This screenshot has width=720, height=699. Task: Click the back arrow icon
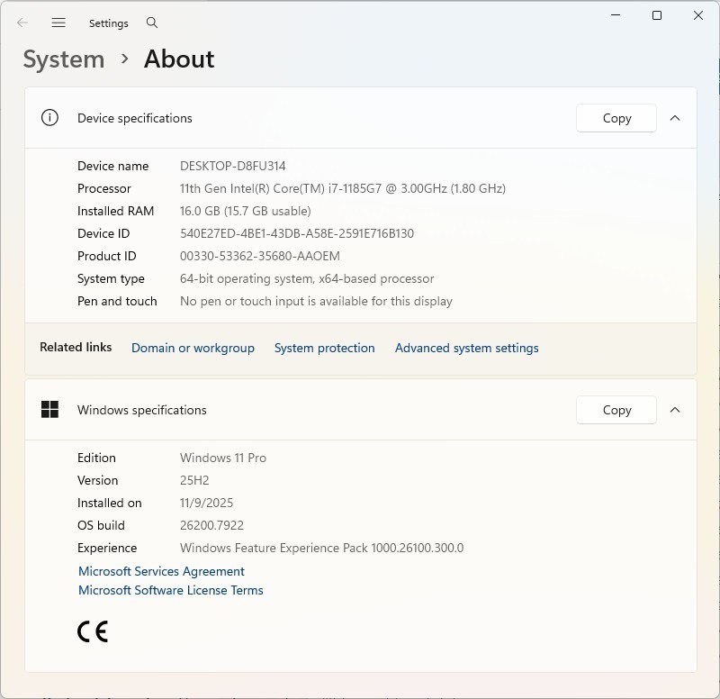tap(22, 23)
